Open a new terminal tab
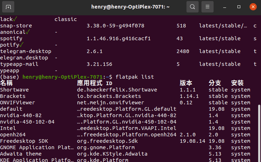Viewport: 261px width, 162px height. (x=8, y=7)
